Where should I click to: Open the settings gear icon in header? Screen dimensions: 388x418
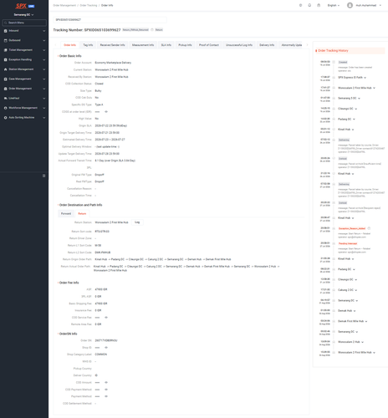[300, 5]
